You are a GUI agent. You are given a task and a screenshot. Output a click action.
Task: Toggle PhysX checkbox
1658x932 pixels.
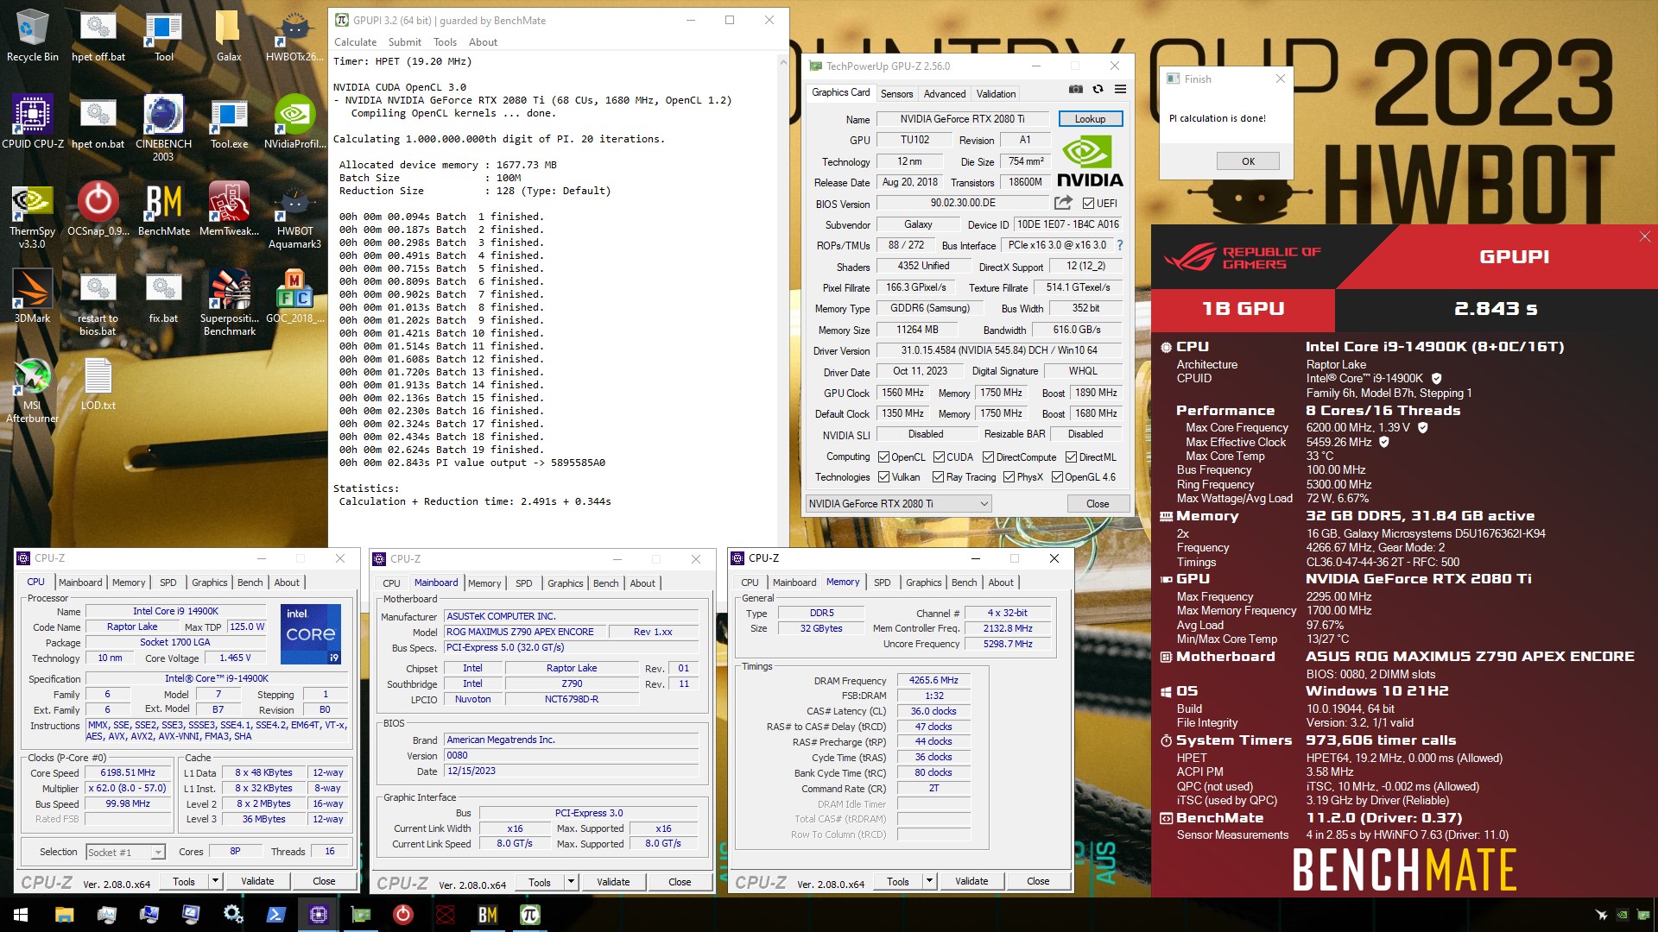tap(1009, 477)
